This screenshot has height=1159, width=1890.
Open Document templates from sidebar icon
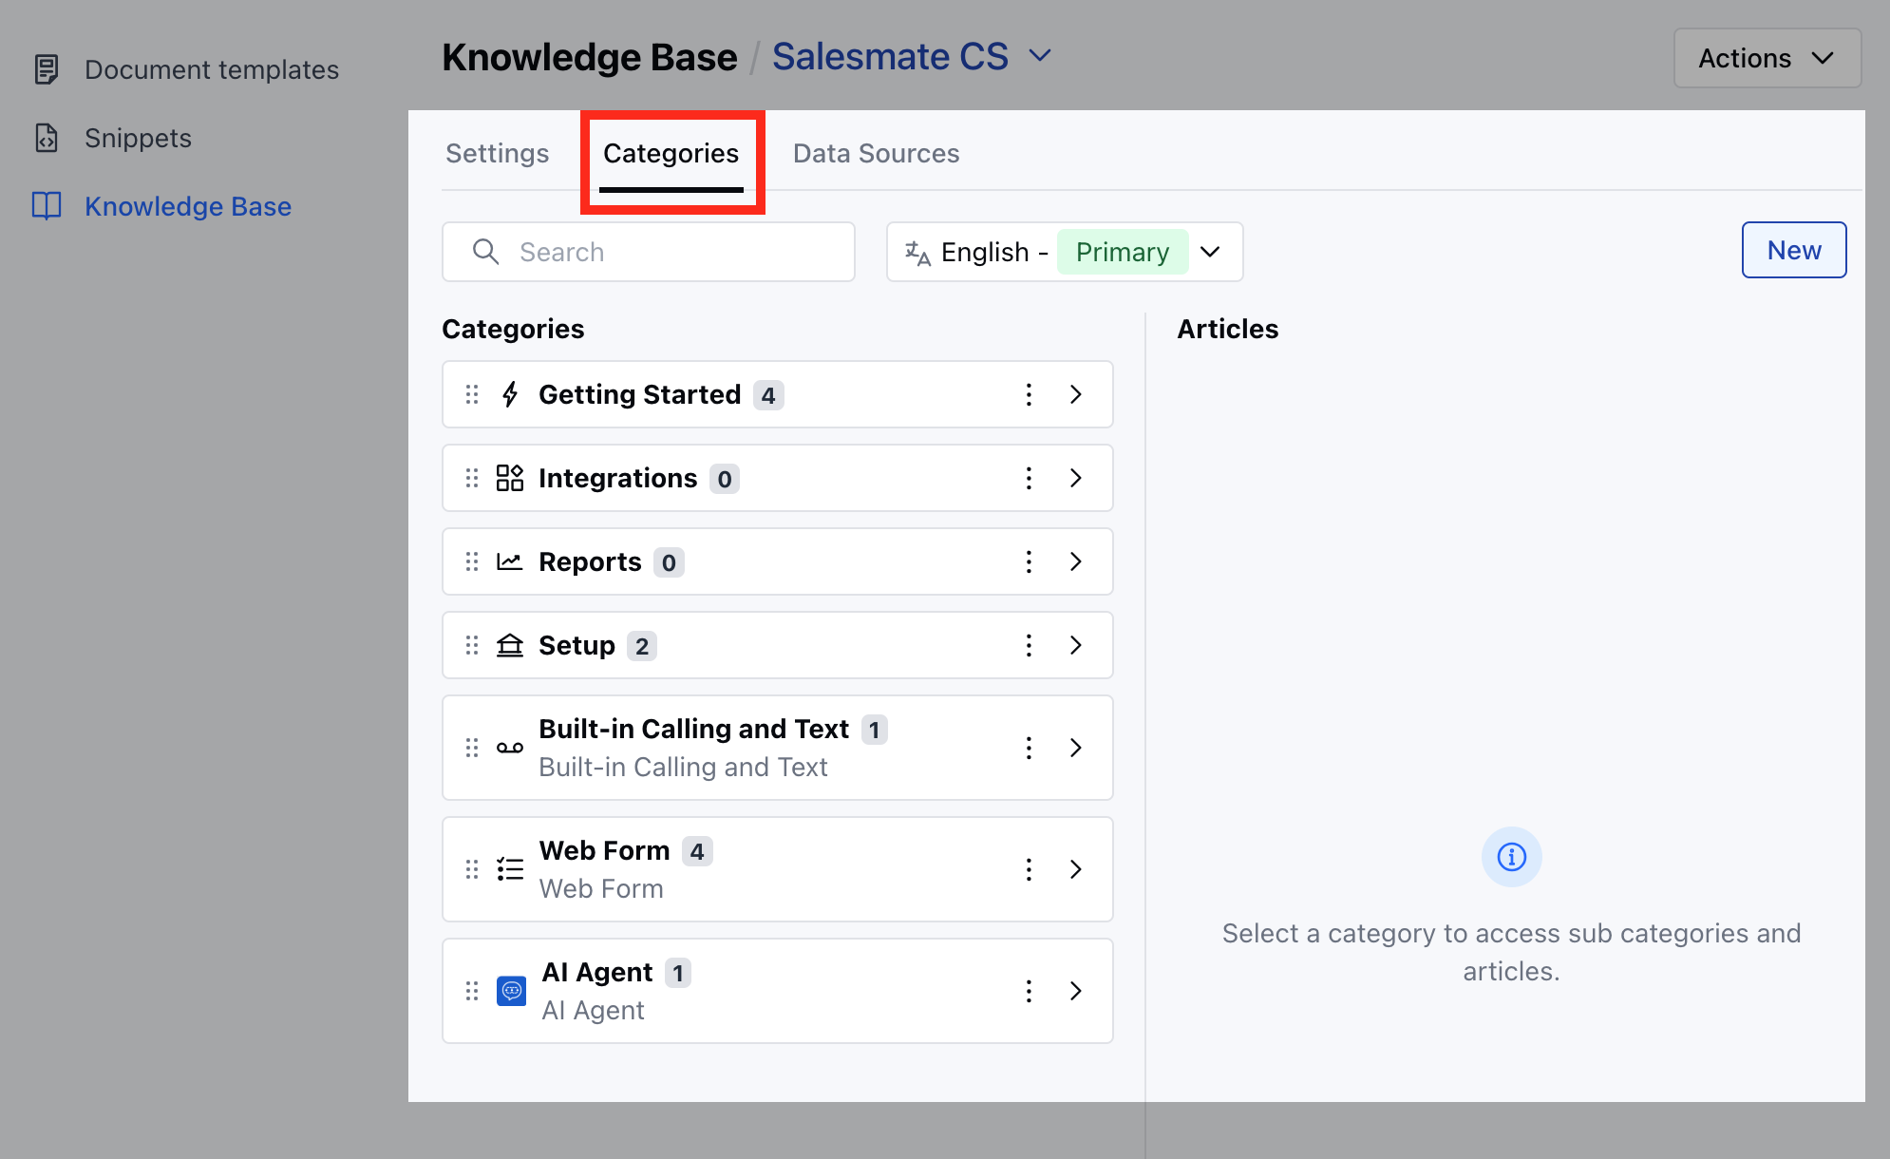coord(47,69)
